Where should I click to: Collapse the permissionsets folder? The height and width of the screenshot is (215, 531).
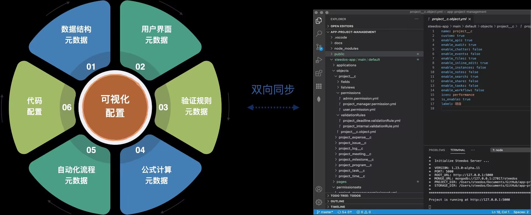[374, 187]
